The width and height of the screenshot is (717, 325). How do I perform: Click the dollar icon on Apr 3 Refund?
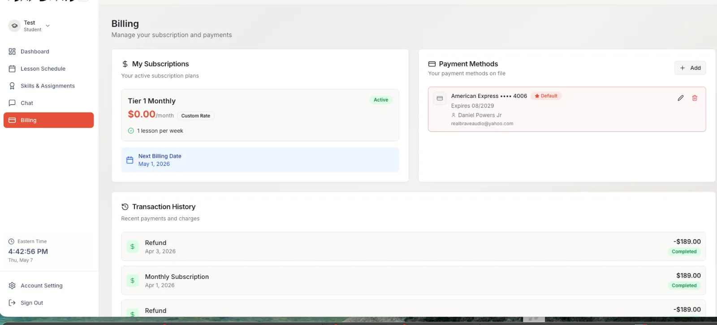pyautogui.click(x=132, y=246)
